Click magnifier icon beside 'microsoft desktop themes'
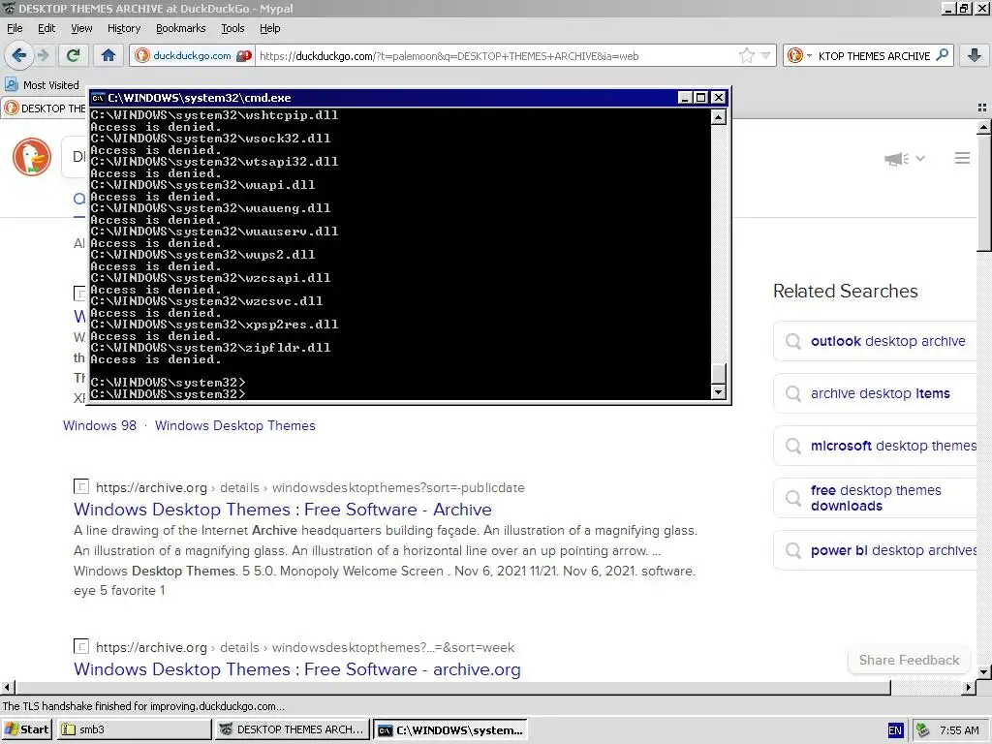 [793, 446]
